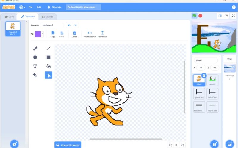Click the canvas vertical scrollbar

pos(184,87)
